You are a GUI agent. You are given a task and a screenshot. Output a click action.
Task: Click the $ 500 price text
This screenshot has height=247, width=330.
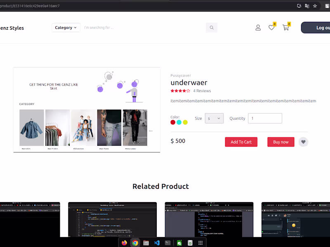[178, 141]
